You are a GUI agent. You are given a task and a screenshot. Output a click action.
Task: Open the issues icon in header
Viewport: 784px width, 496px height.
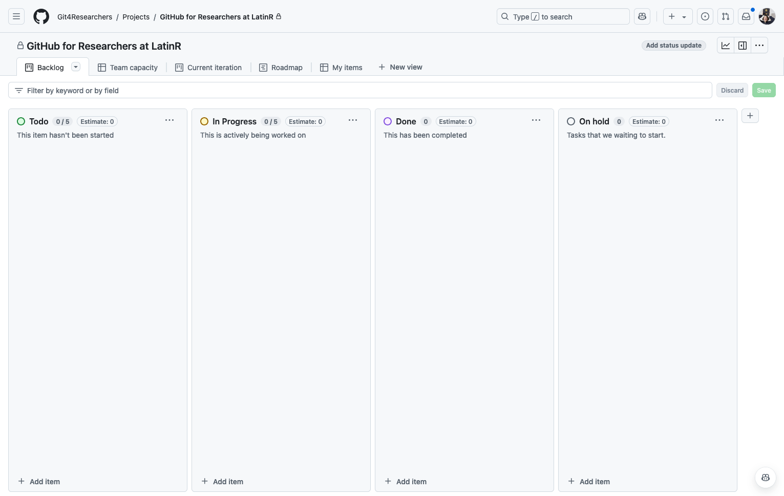click(705, 16)
